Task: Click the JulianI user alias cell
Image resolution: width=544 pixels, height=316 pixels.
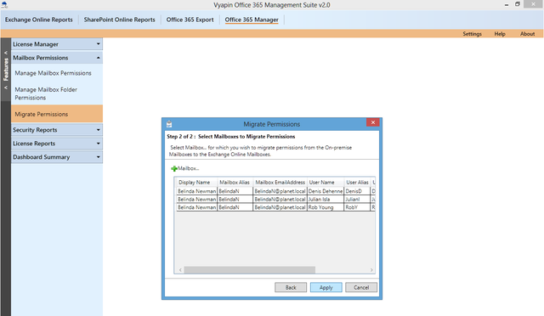Action: (357, 199)
